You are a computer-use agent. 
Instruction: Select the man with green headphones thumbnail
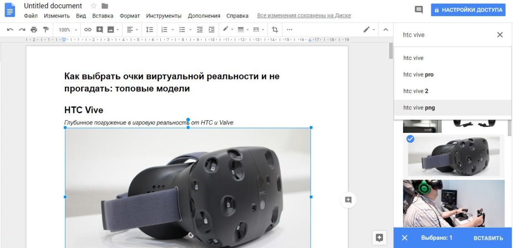(x=454, y=204)
